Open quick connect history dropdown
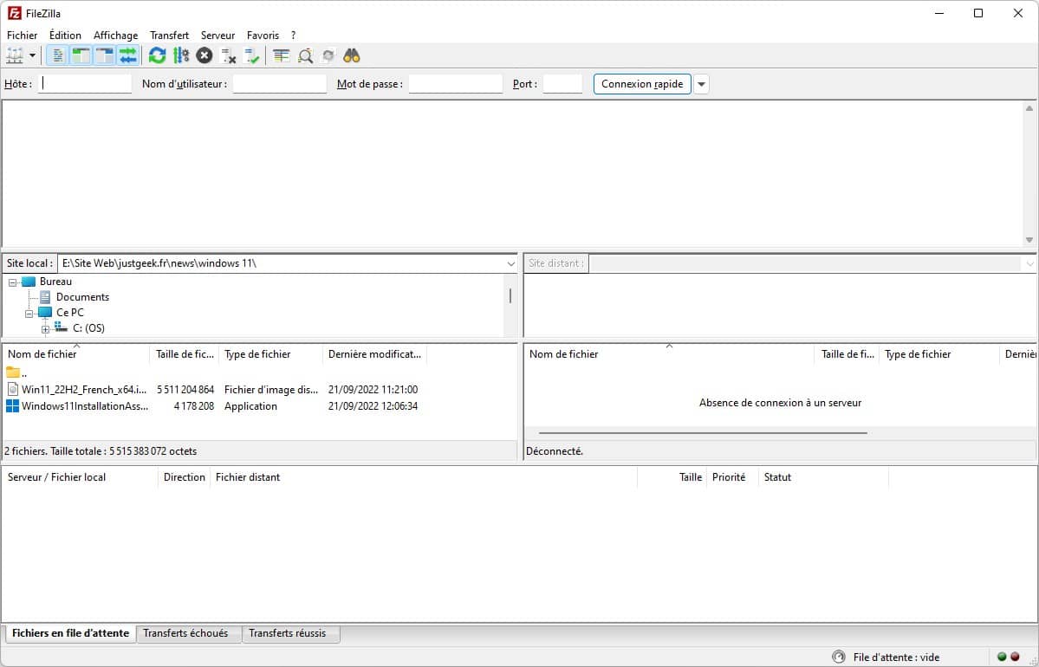1039x667 pixels. (x=701, y=84)
